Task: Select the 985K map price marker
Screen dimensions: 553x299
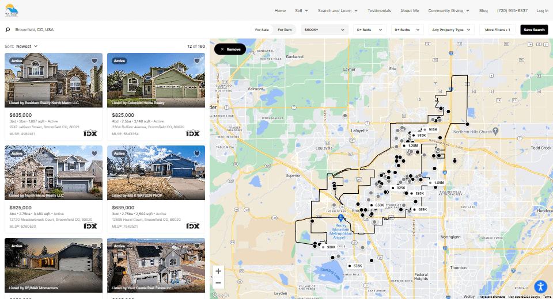Action: coord(420,135)
